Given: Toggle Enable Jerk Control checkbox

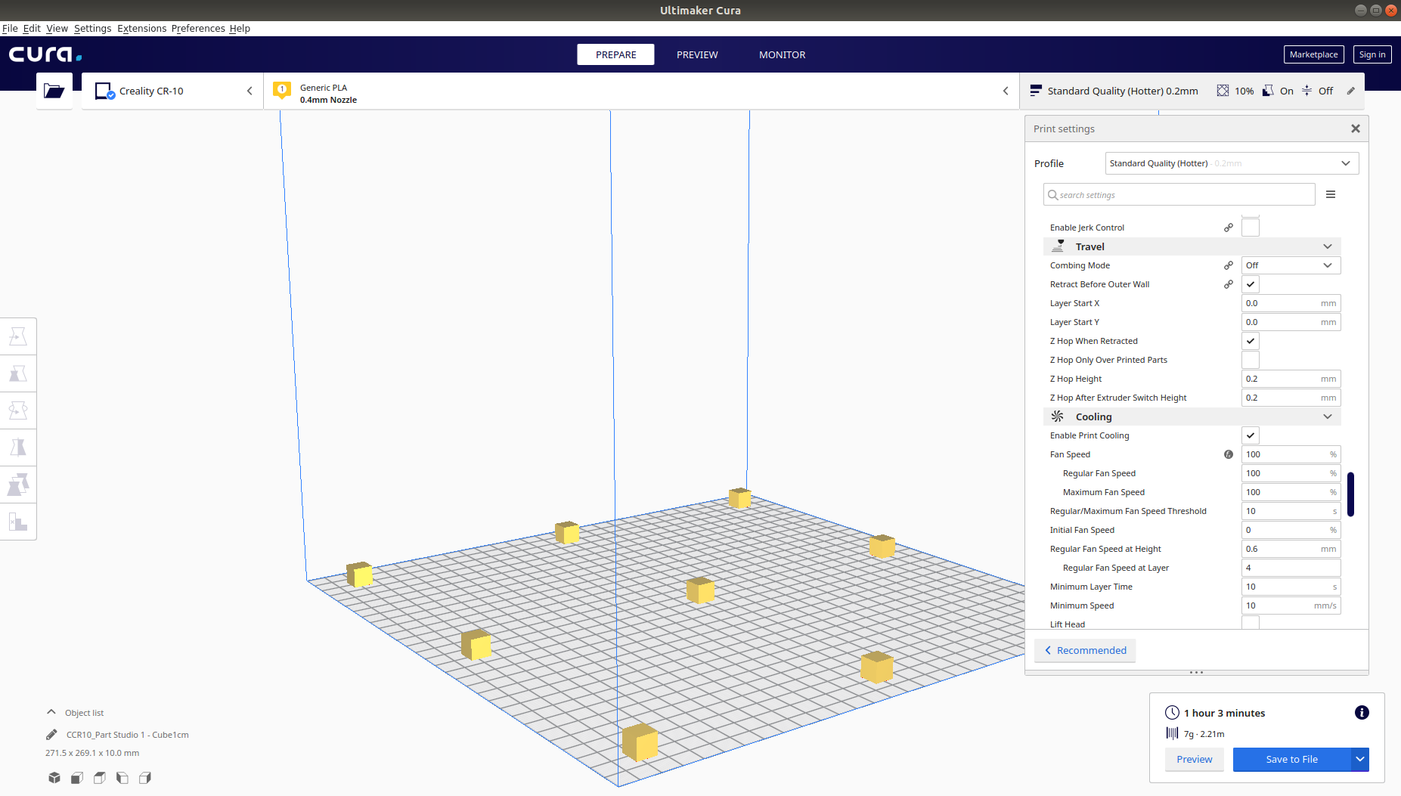Looking at the screenshot, I should pos(1251,228).
